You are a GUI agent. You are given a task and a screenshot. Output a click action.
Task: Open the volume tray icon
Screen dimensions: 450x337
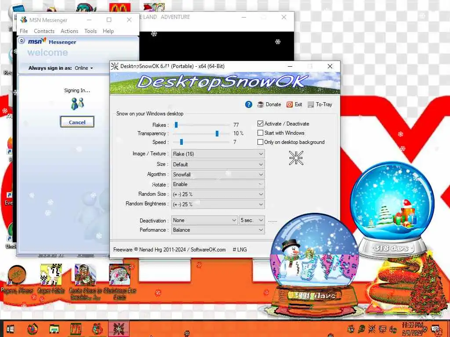point(393,329)
